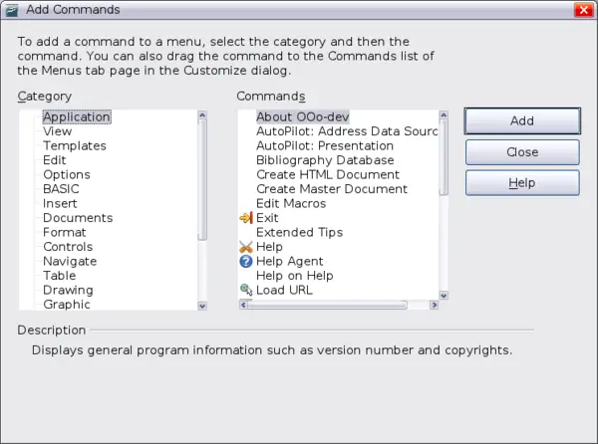
Task: Click the Commands horizontal scrollbar right arrow
Action: [433, 305]
